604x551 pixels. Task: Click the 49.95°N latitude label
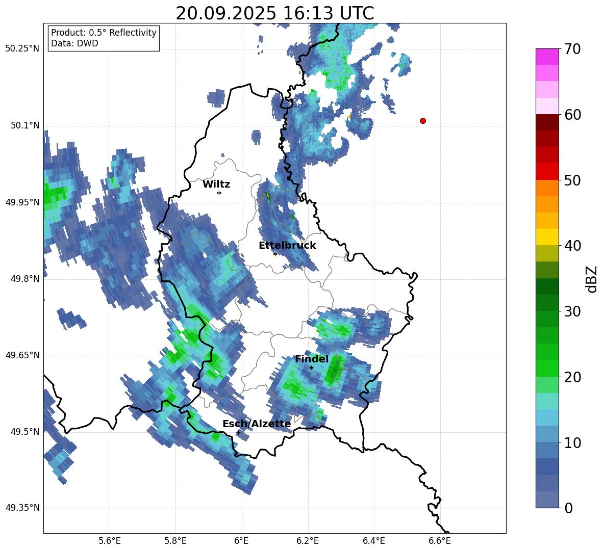click(22, 202)
